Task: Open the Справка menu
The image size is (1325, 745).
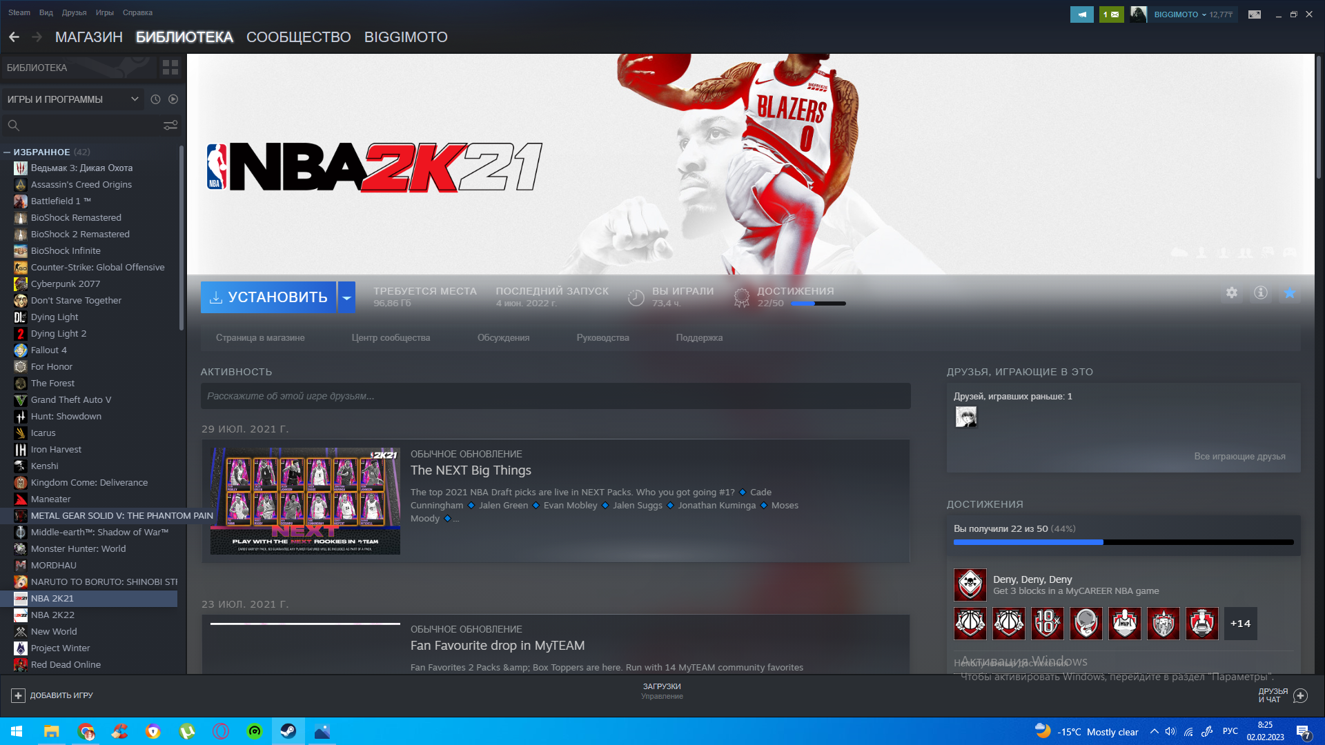Action: click(x=137, y=12)
